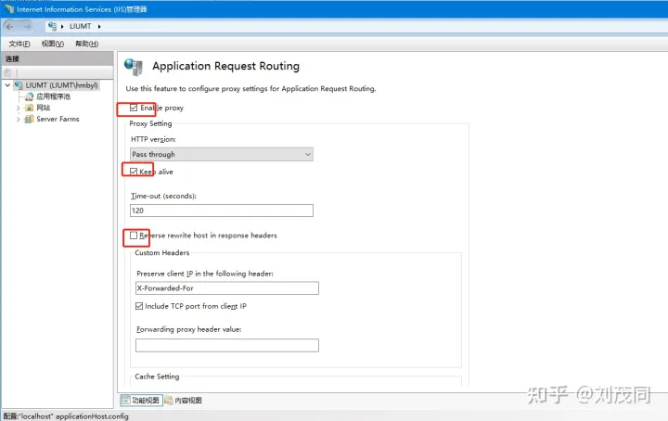The height and width of the screenshot is (421, 668).
Task: Check Reverse rewrite host in response headers
Action: click(x=134, y=236)
